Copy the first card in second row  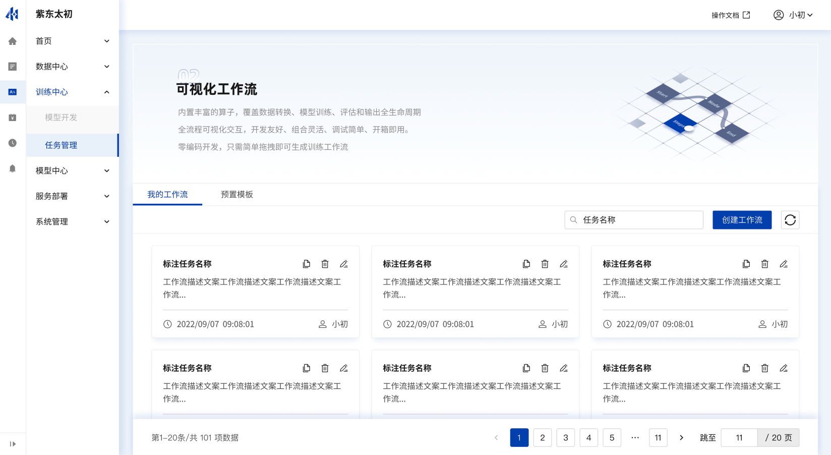(x=307, y=368)
